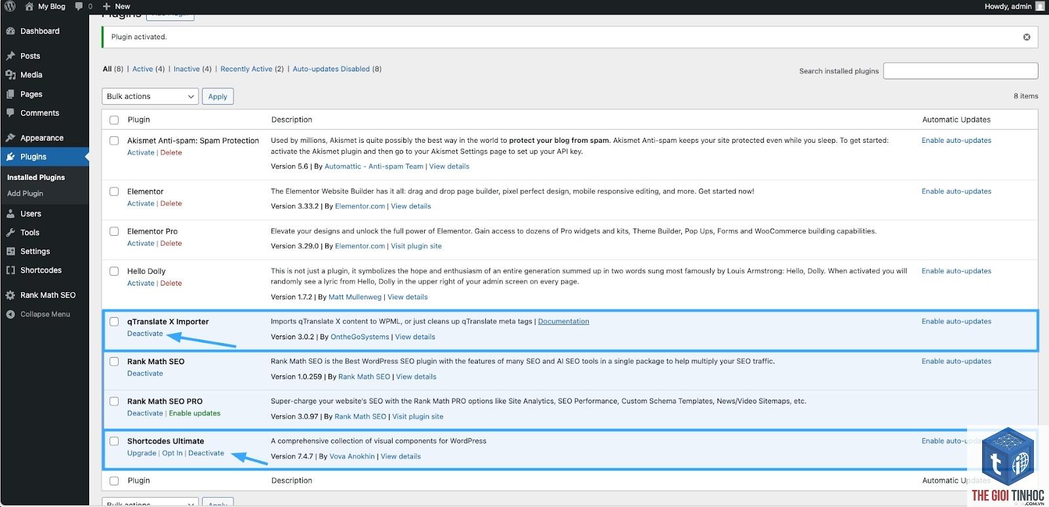Image resolution: width=1049 pixels, height=507 pixels.
Task: Click the Users person icon
Action: (x=10, y=214)
